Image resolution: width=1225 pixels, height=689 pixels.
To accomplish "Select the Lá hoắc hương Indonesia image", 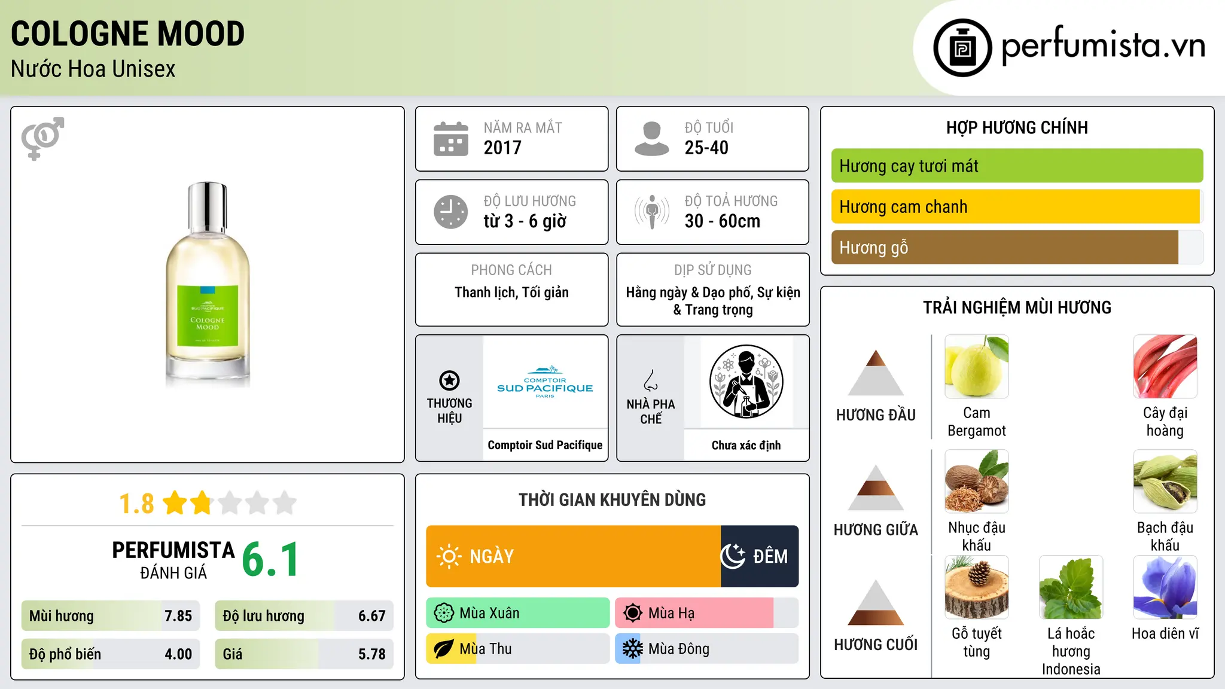I will [1071, 587].
